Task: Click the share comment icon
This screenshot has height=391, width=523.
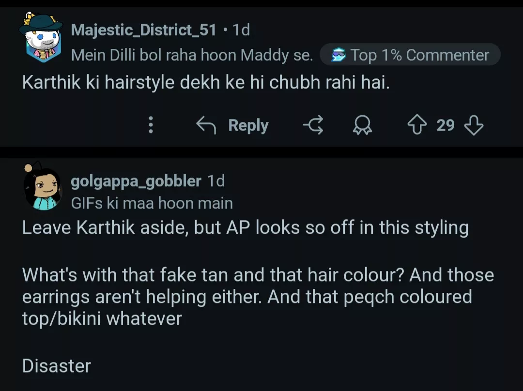Action: [x=313, y=126]
